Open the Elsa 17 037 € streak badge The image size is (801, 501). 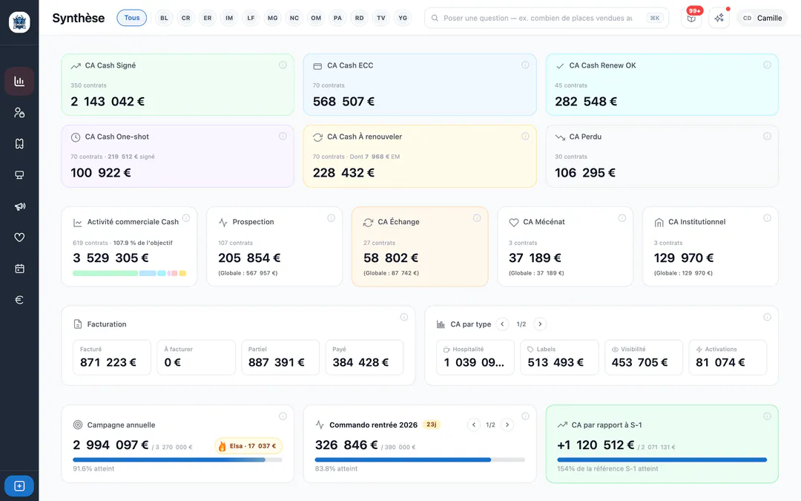[248, 446]
